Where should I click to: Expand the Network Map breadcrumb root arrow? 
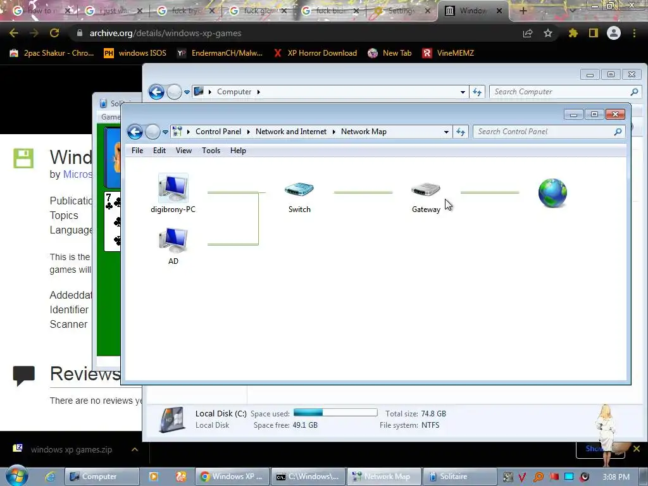(x=189, y=132)
